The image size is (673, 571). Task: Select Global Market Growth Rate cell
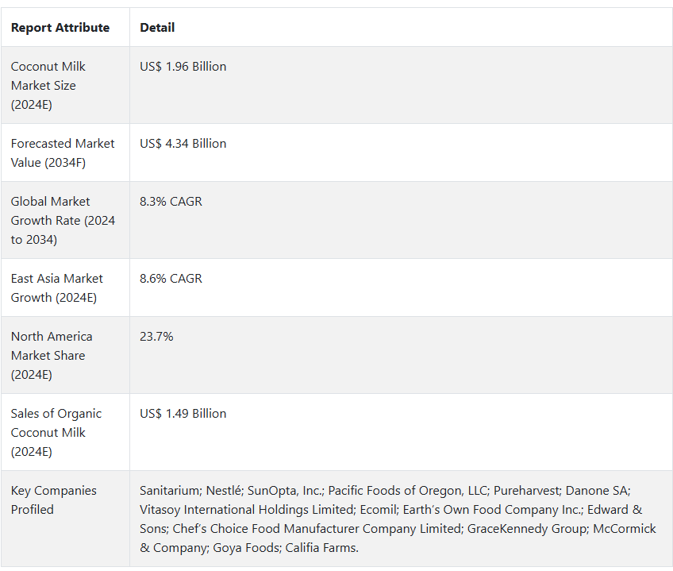point(65,220)
